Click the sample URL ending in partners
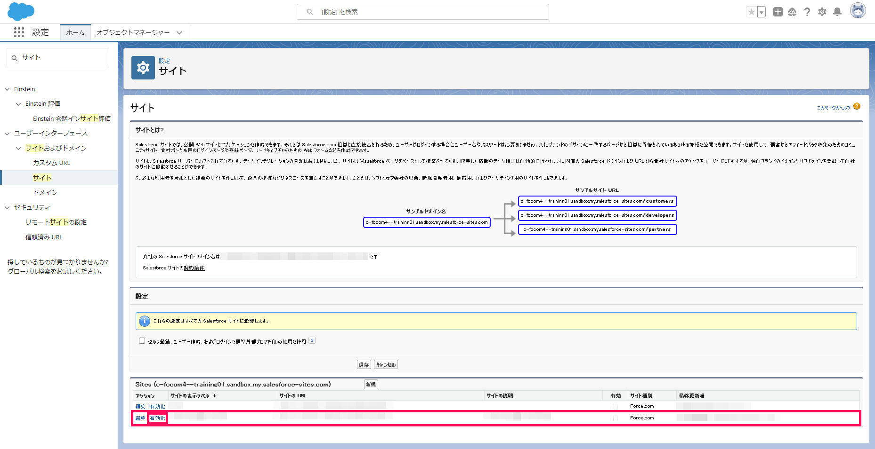Screen dimensions: 875x449 click(x=597, y=229)
